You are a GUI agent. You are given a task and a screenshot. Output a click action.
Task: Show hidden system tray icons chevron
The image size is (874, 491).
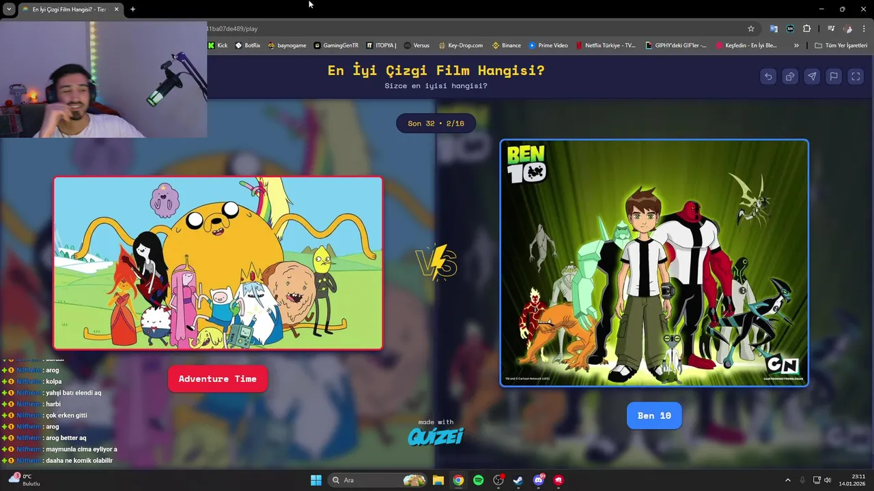[787, 480]
